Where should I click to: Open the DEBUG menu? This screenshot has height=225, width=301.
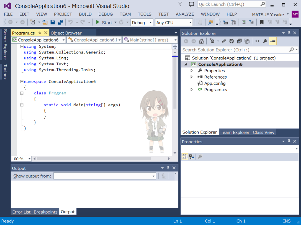pos(105,14)
